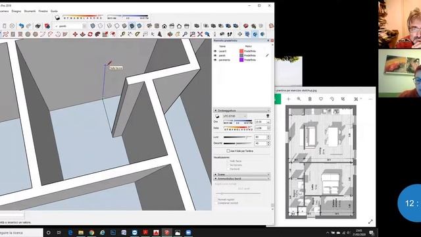Open the Finestra menu

pyautogui.click(x=43, y=11)
